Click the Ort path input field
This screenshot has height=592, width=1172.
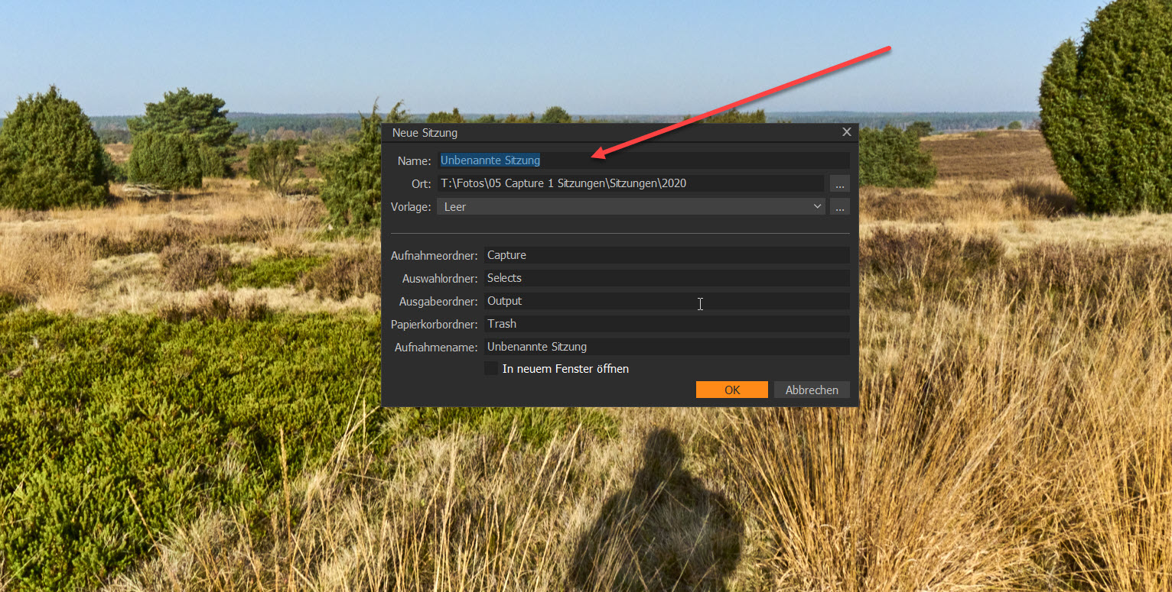point(631,183)
